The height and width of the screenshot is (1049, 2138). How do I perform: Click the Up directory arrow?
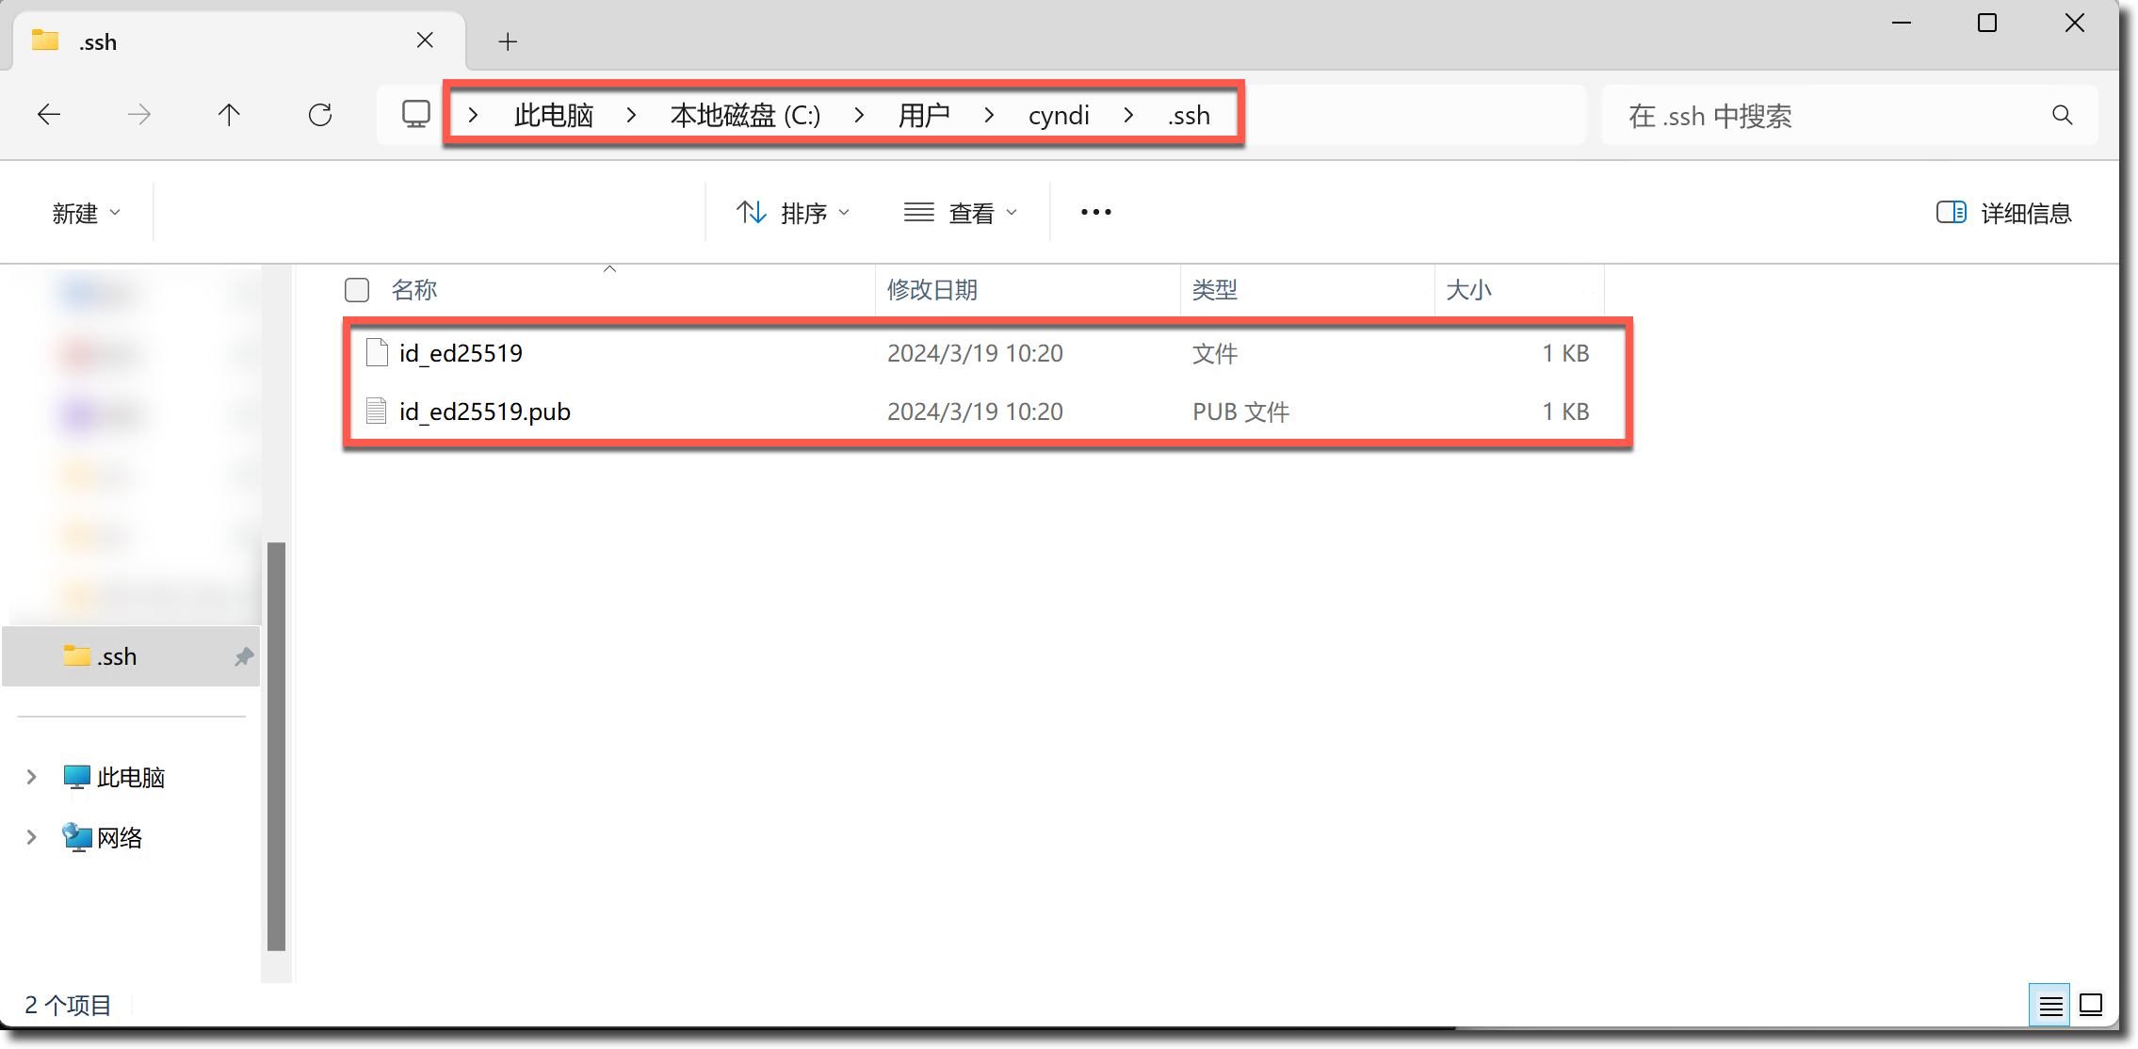coord(229,115)
